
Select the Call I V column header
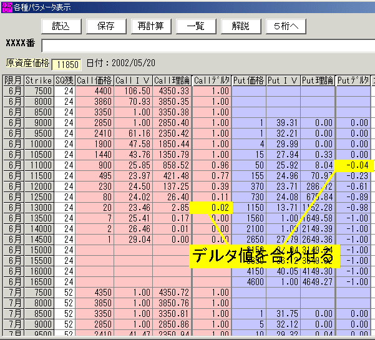point(133,80)
